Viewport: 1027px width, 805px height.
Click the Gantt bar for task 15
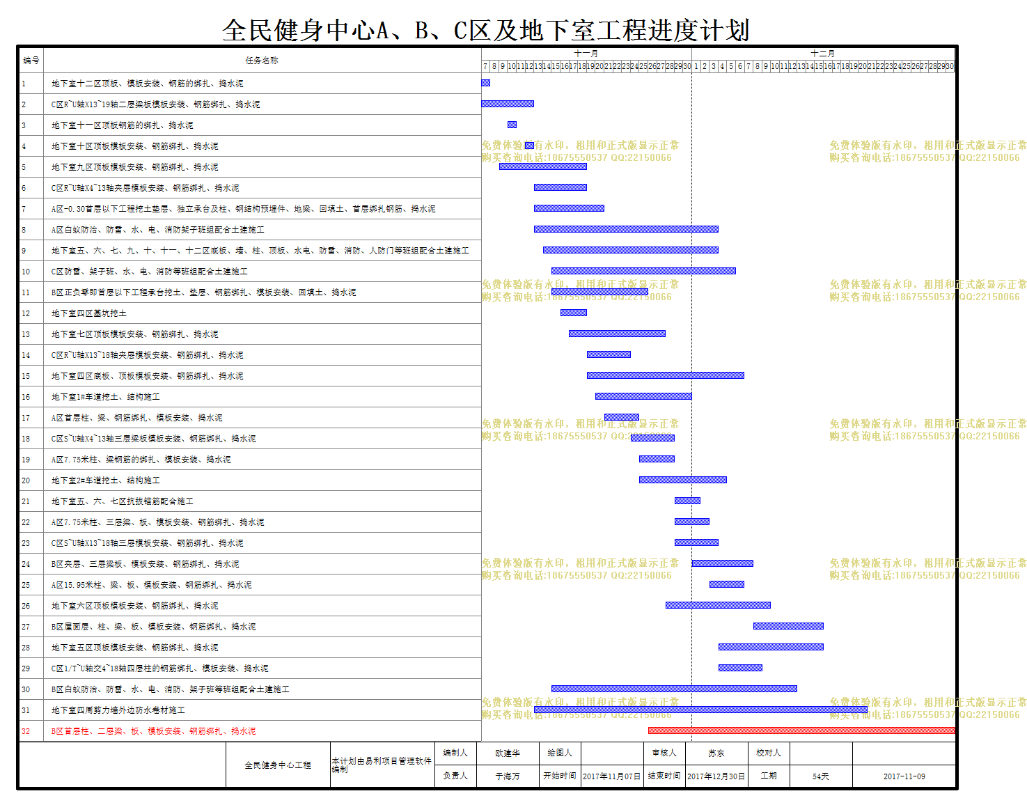tap(666, 375)
